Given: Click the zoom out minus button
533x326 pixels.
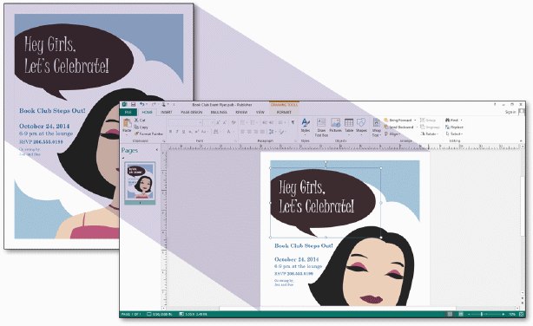Looking at the screenshot, I should tap(470, 315).
